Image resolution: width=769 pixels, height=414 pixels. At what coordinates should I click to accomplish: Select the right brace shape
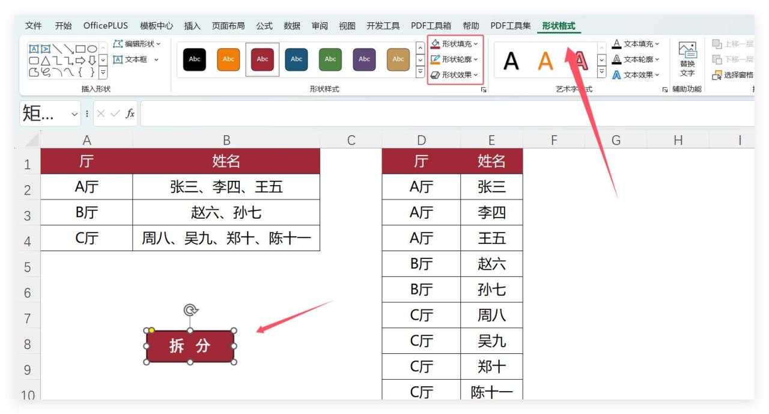pos(92,72)
